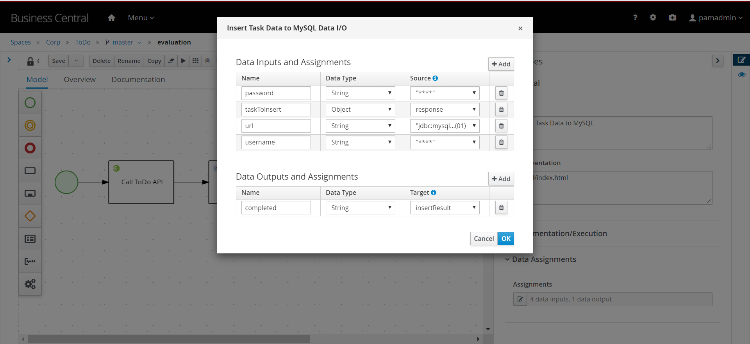Confirm with the OK button
The height and width of the screenshot is (344, 750).
[x=506, y=239]
